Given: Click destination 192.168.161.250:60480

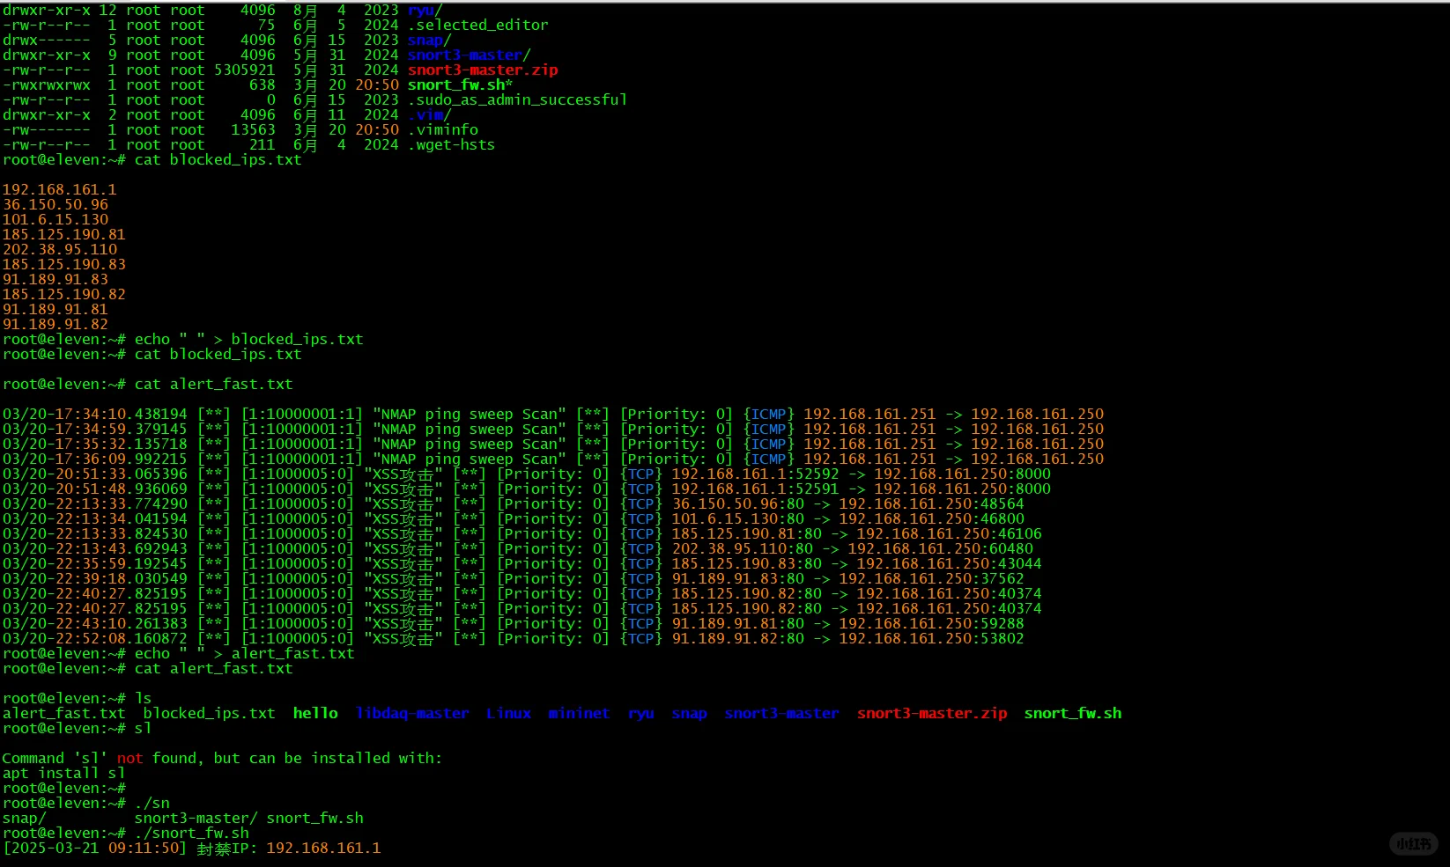Looking at the screenshot, I should coord(940,548).
